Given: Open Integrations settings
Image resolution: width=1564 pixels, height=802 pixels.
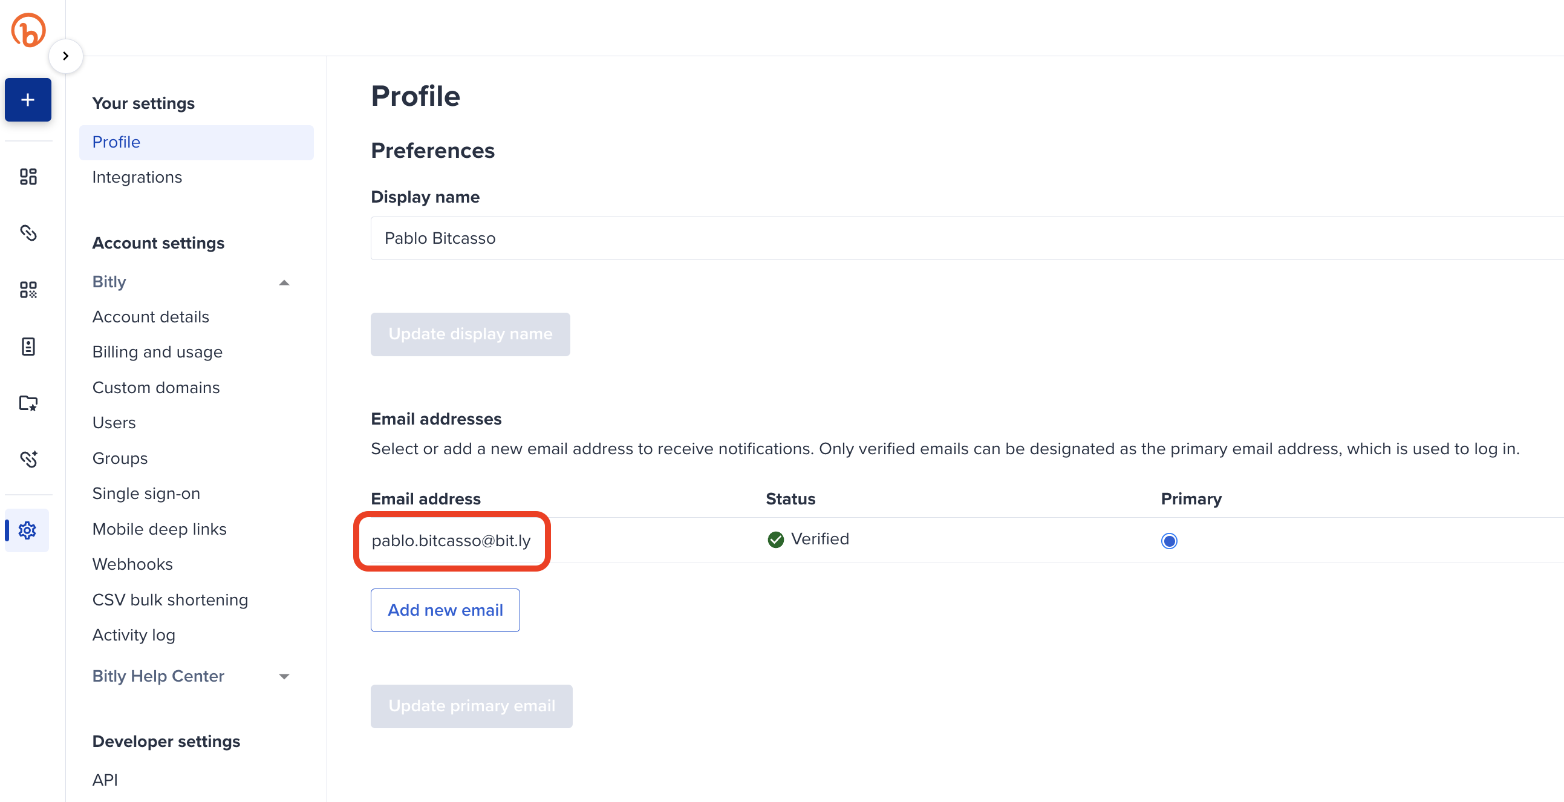Looking at the screenshot, I should [137, 177].
